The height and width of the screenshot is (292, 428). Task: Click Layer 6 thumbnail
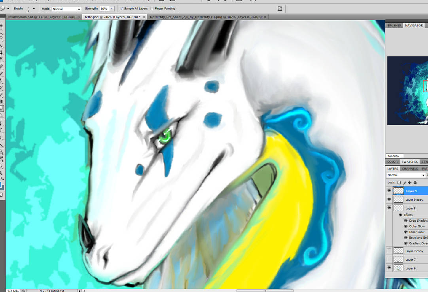(398, 268)
